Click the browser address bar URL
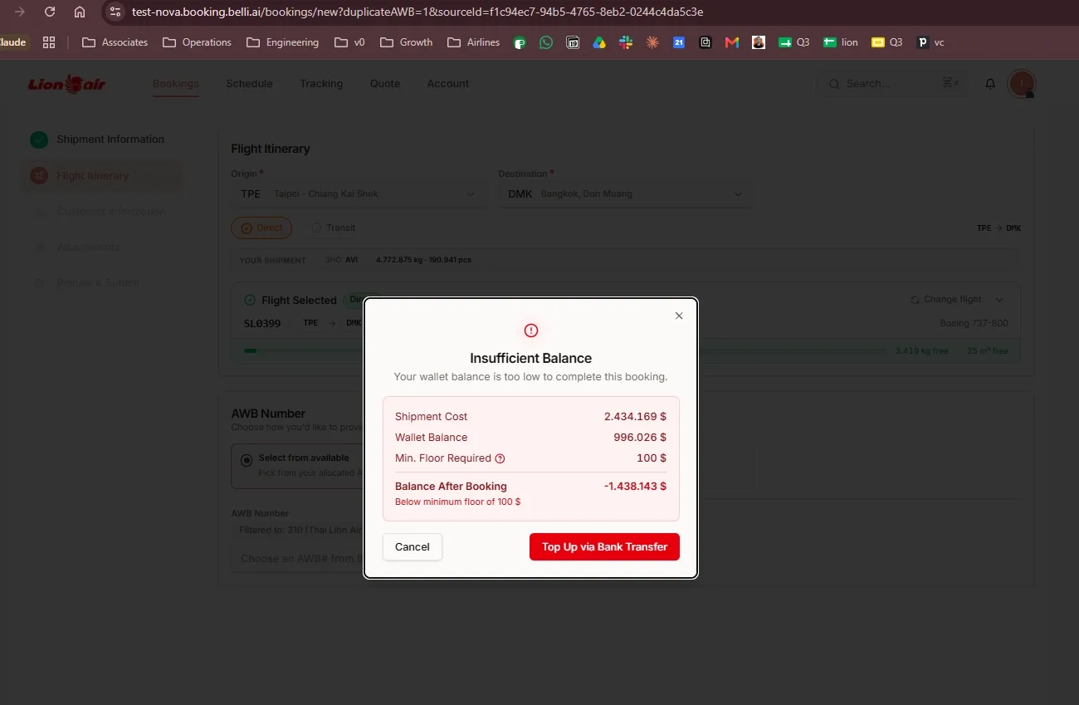Image resolution: width=1079 pixels, height=705 pixels. [417, 12]
